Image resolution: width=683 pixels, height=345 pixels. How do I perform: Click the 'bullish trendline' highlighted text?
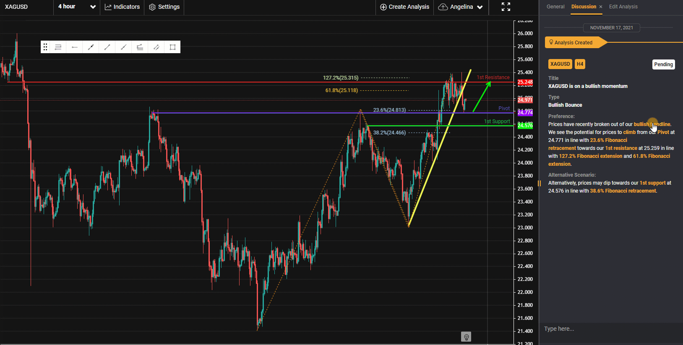652,124
